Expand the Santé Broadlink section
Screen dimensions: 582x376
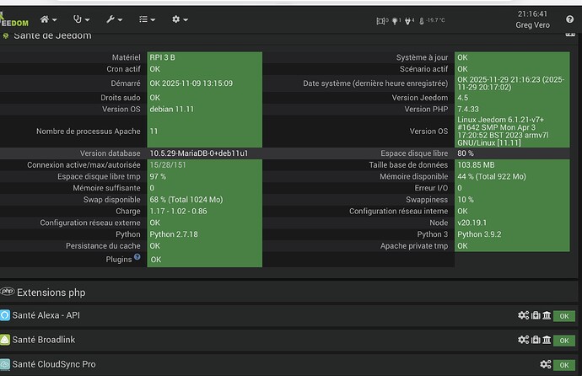click(43, 340)
